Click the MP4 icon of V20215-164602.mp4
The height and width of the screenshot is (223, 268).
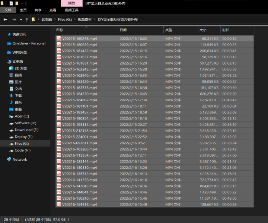point(59,100)
